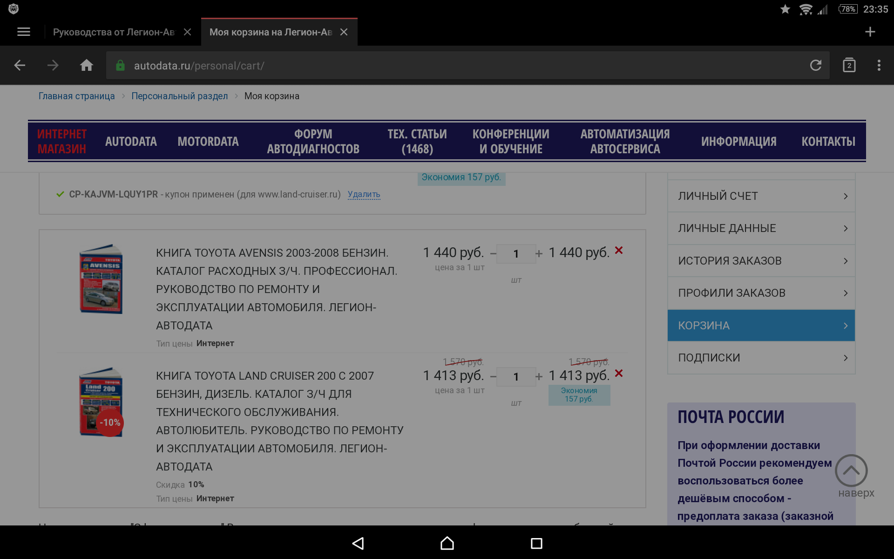This screenshot has width=894, height=559.
Task: Increase quantity of the Avensis book
Action: click(x=539, y=254)
